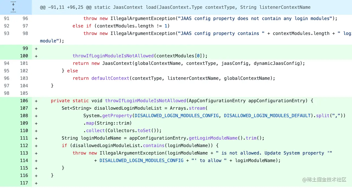Select new line number 106

(24, 101)
